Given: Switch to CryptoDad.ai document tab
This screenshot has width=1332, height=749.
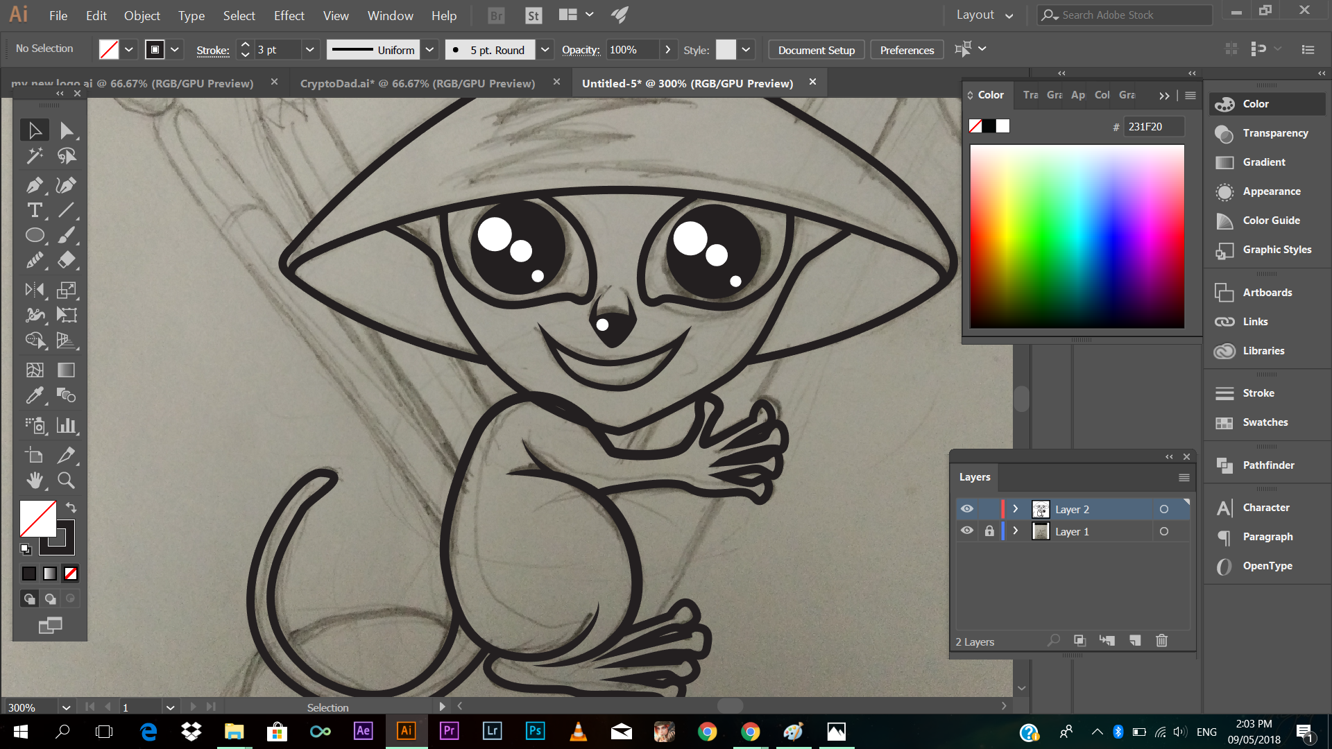Looking at the screenshot, I should (x=417, y=83).
